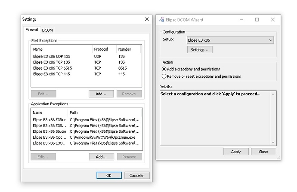Click Application Exceptions Name column header

pos(49,113)
